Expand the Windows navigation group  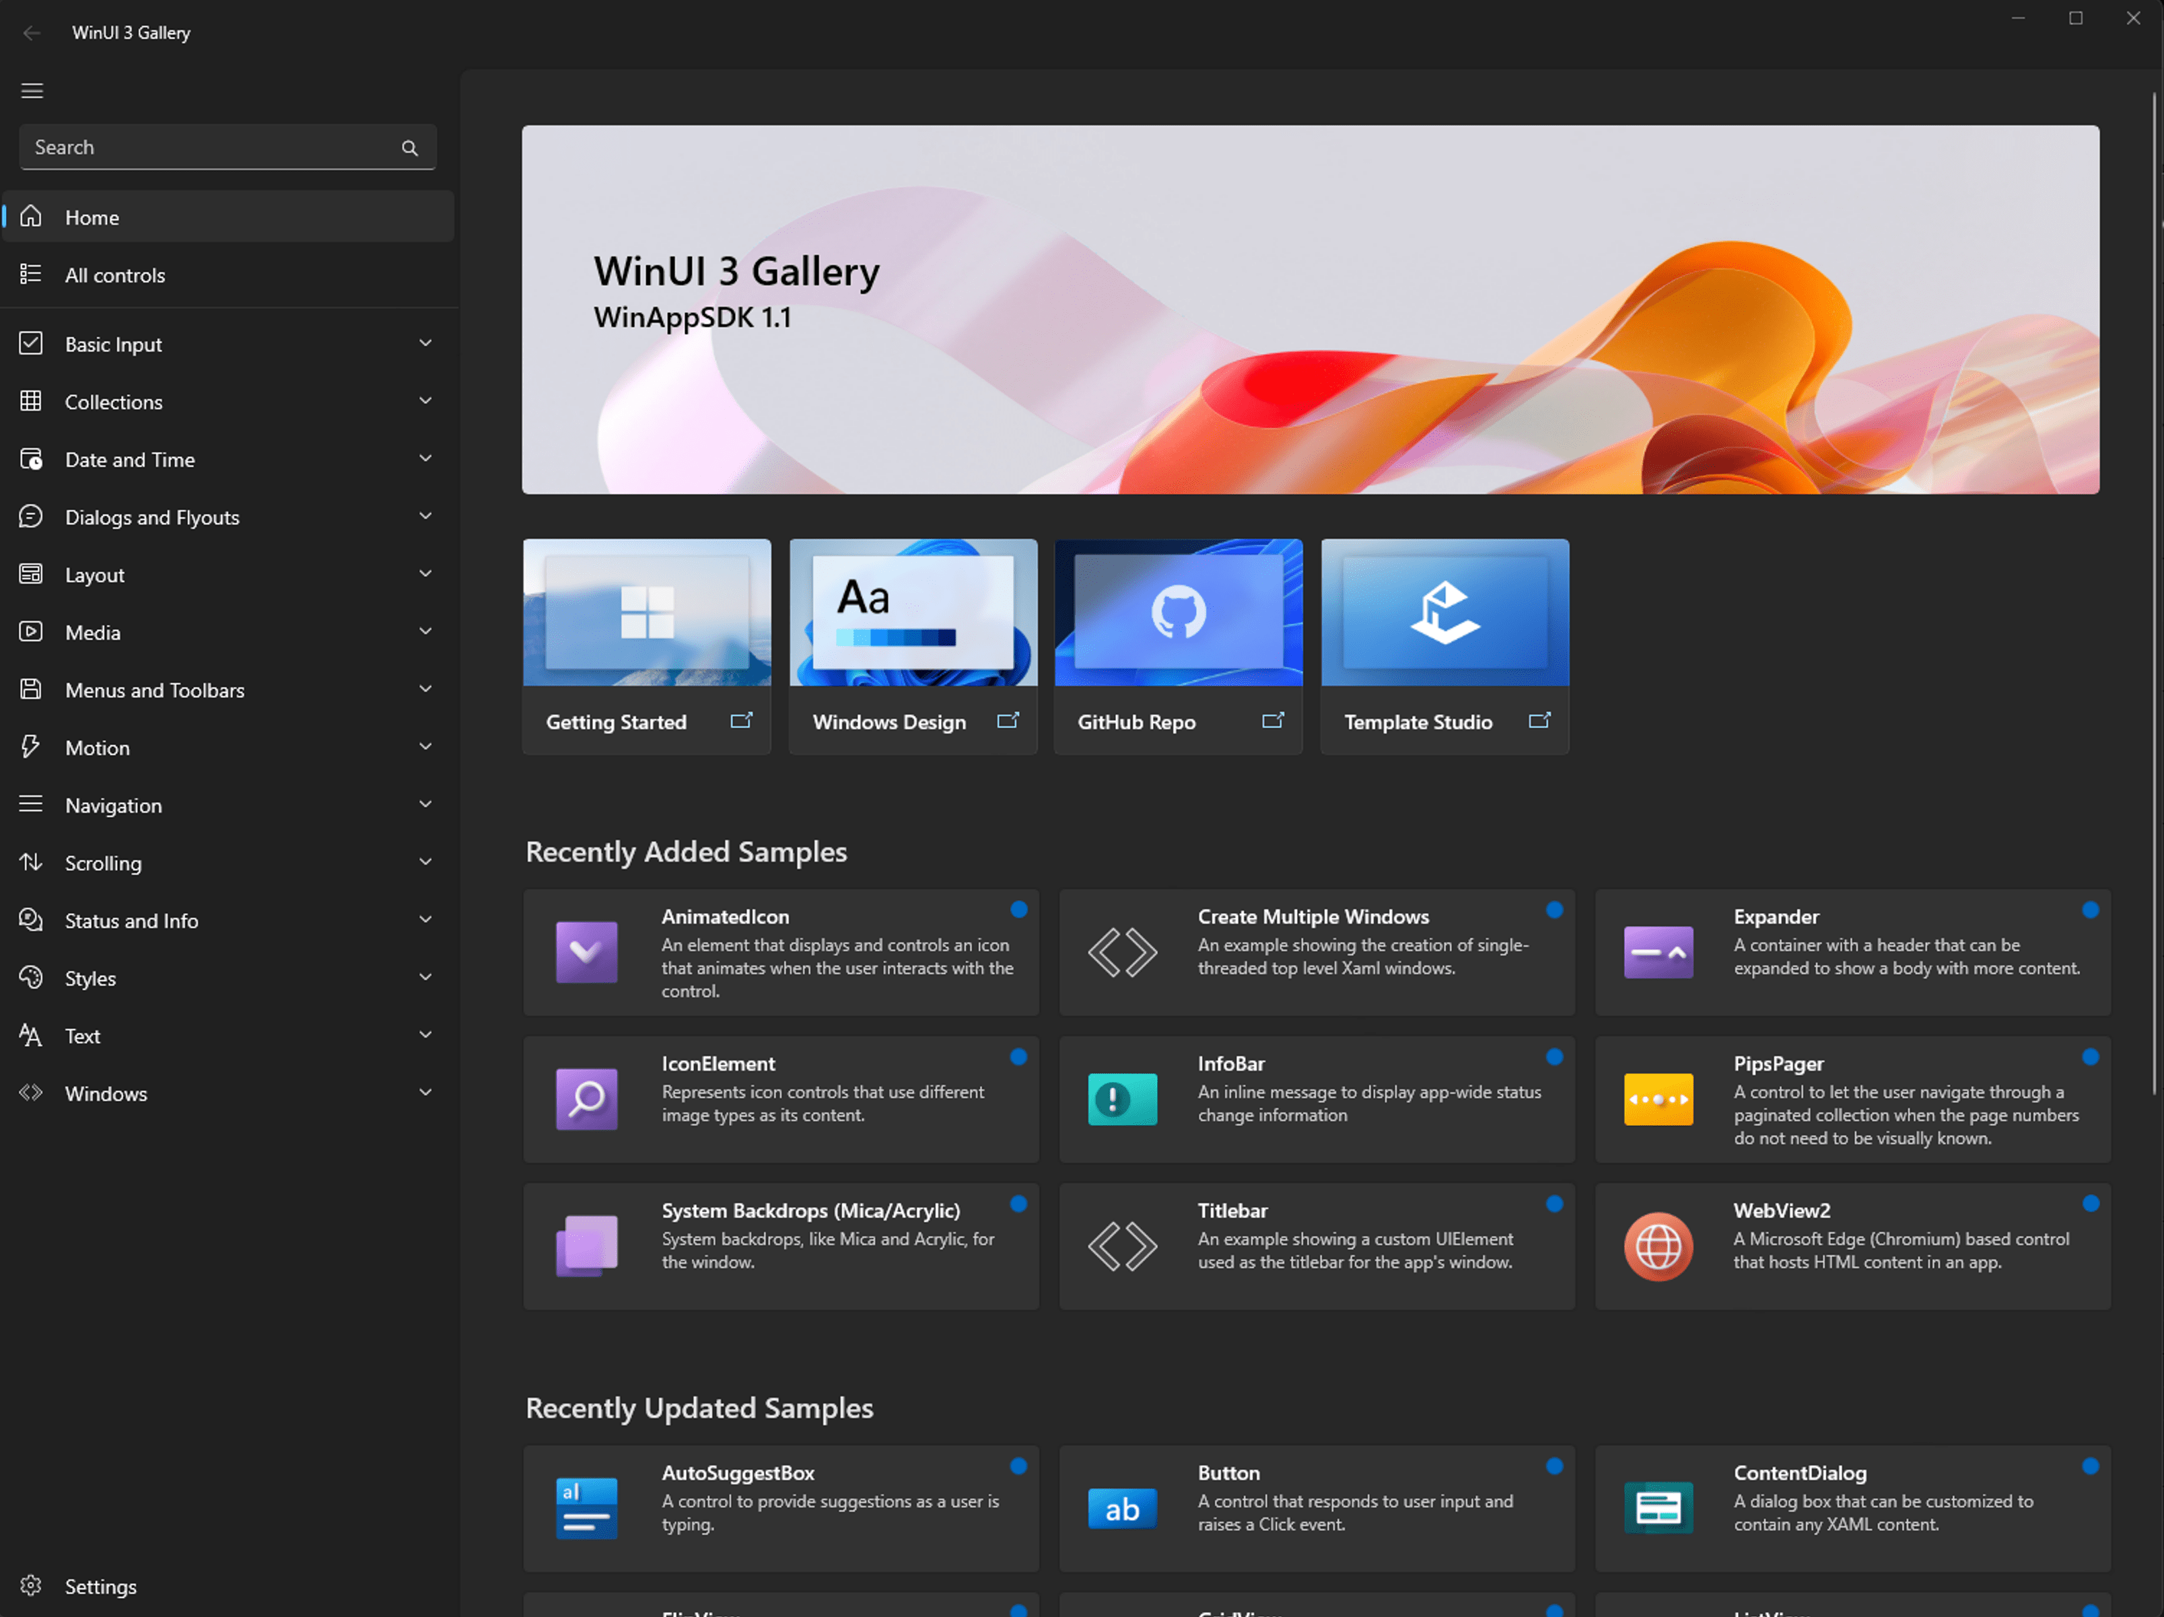425,1093
